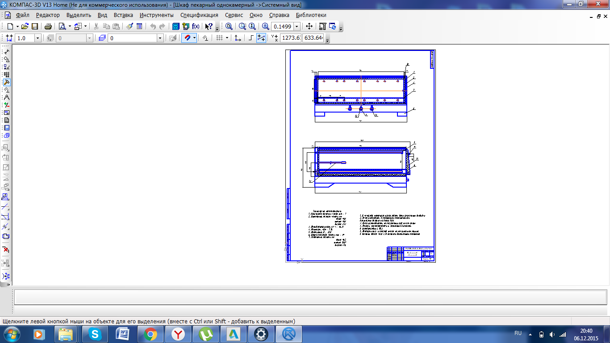Select the Measurements compass panel icon
This screenshot has height=343, width=610.
coord(7,97)
